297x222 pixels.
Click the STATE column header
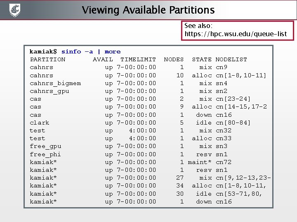[x=202, y=60]
